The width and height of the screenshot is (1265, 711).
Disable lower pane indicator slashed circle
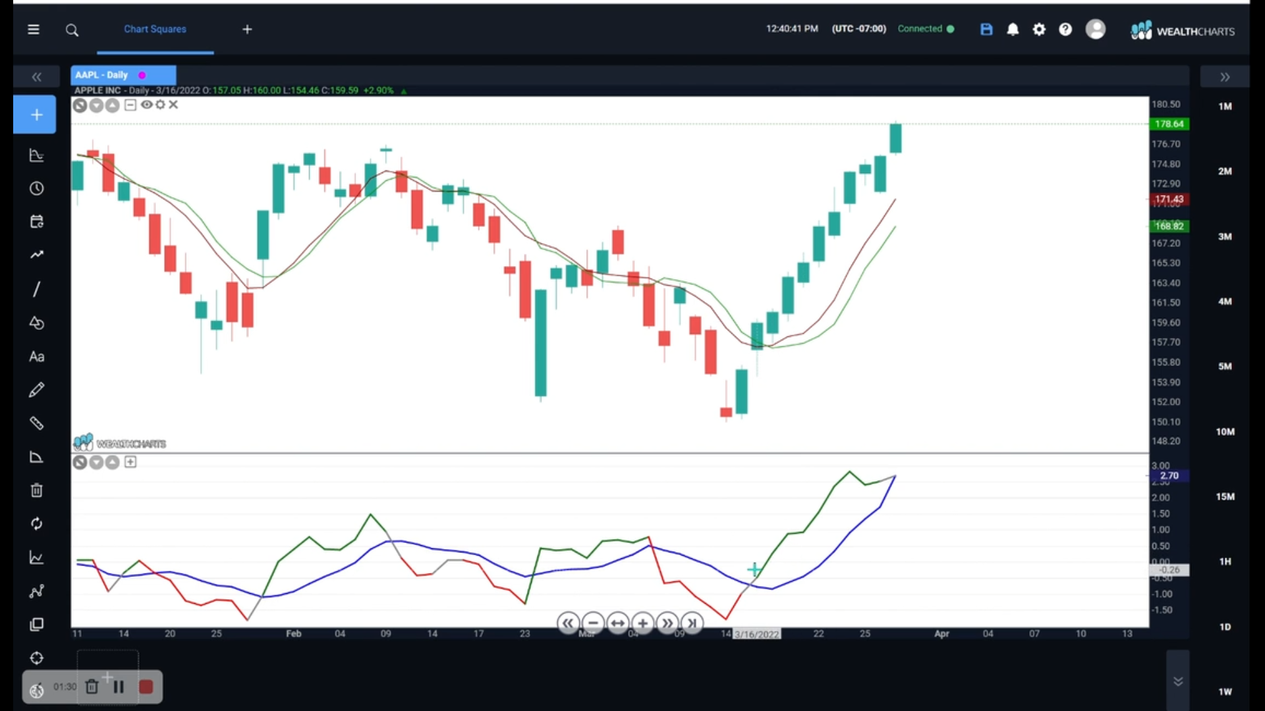80,463
